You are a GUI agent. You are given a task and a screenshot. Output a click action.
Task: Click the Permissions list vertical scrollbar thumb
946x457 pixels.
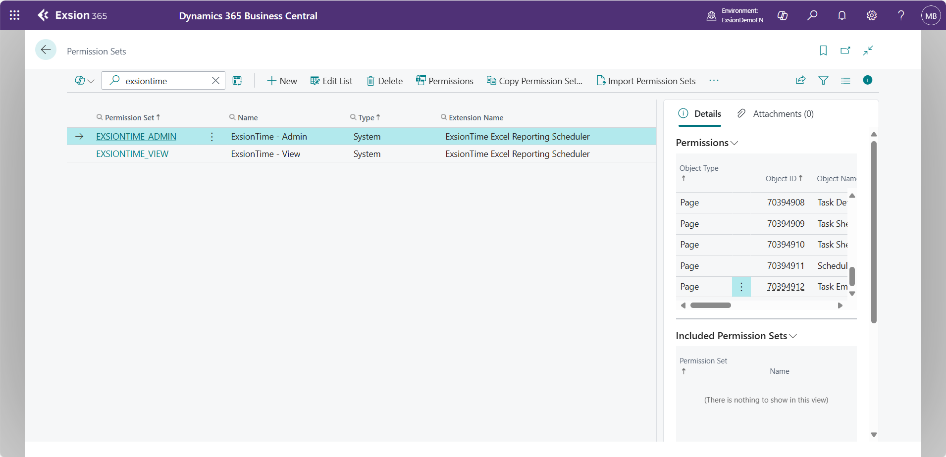click(x=852, y=276)
